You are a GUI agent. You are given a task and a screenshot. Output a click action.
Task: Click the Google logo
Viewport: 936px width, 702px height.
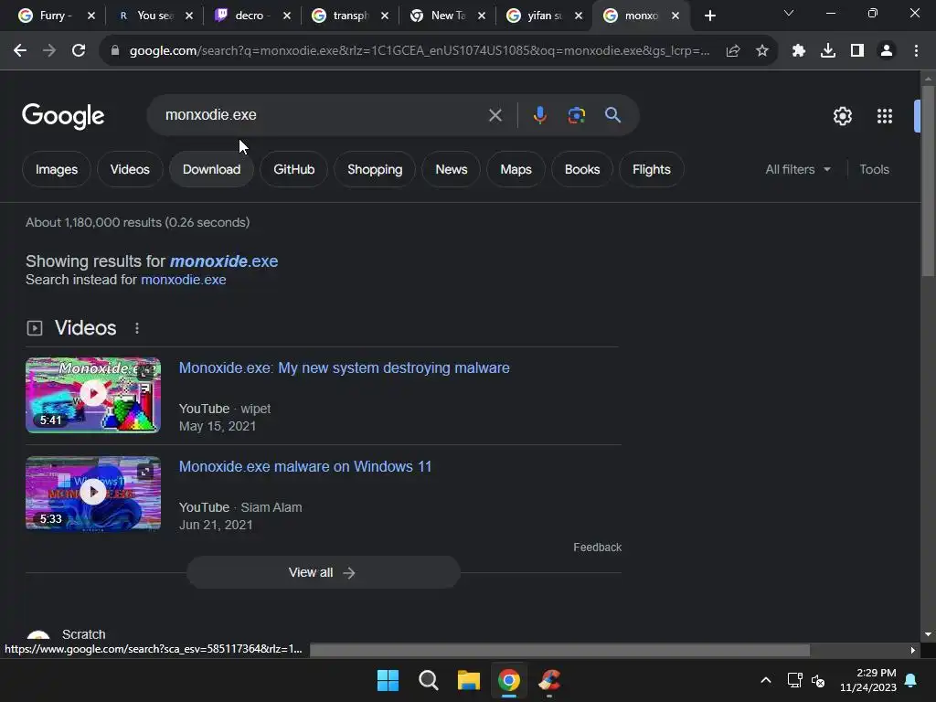pyautogui.click(x=63, y=116)
